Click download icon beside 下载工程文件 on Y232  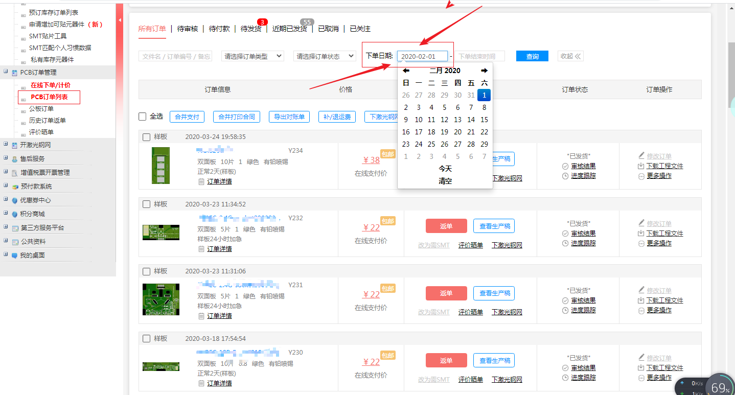[641, 233]
